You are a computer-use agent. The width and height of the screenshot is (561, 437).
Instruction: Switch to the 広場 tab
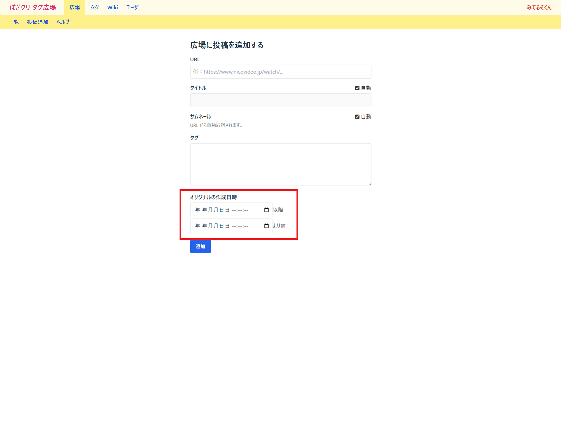75,7
